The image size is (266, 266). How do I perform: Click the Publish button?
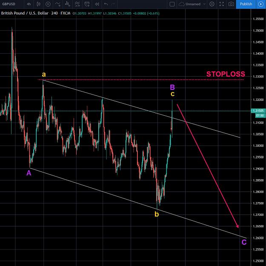[x=246, y=4]
